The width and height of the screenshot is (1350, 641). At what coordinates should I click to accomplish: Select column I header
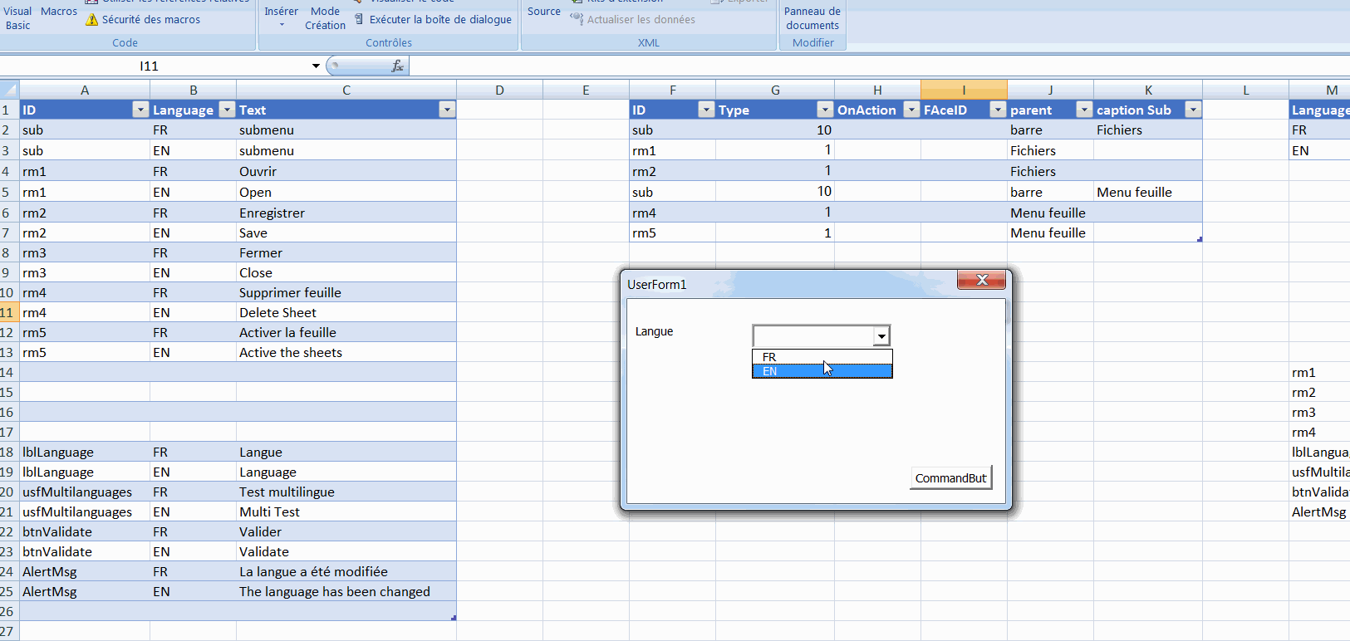point(964,90)
